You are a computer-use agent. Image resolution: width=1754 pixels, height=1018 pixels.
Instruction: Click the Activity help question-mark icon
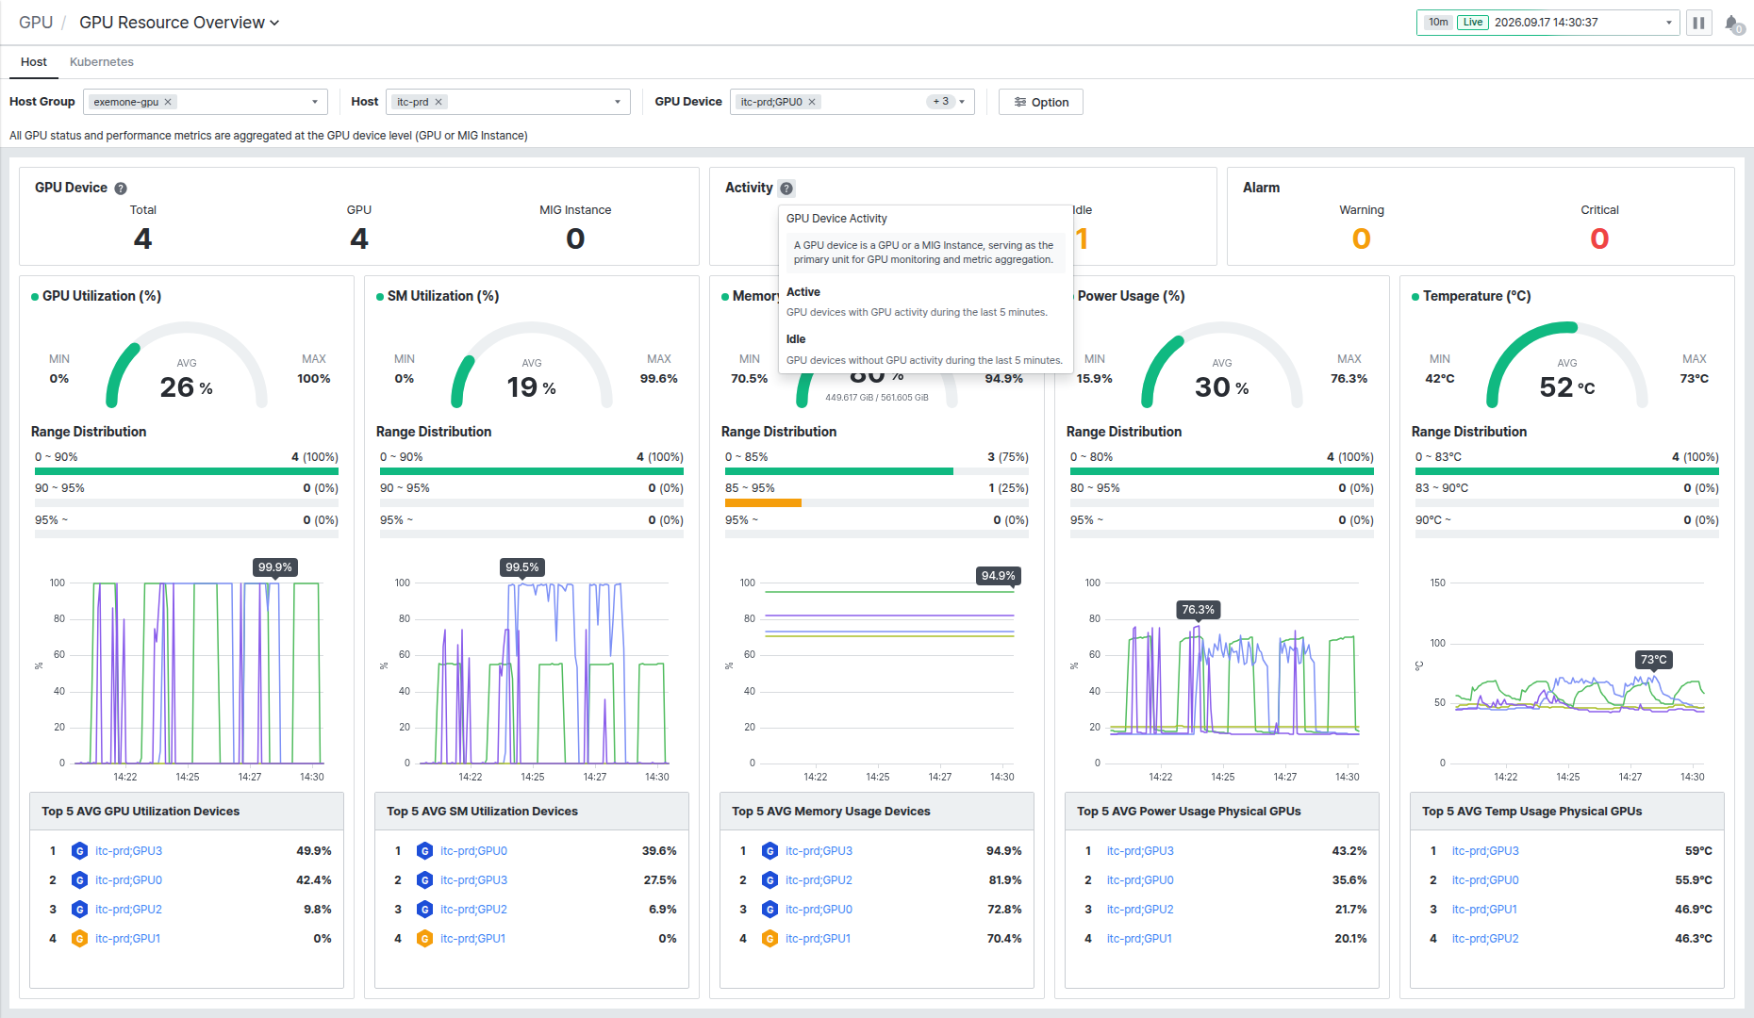(786, 189)
